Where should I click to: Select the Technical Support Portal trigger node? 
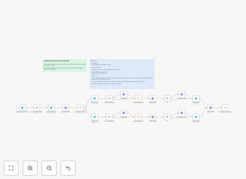pos(22,108)
